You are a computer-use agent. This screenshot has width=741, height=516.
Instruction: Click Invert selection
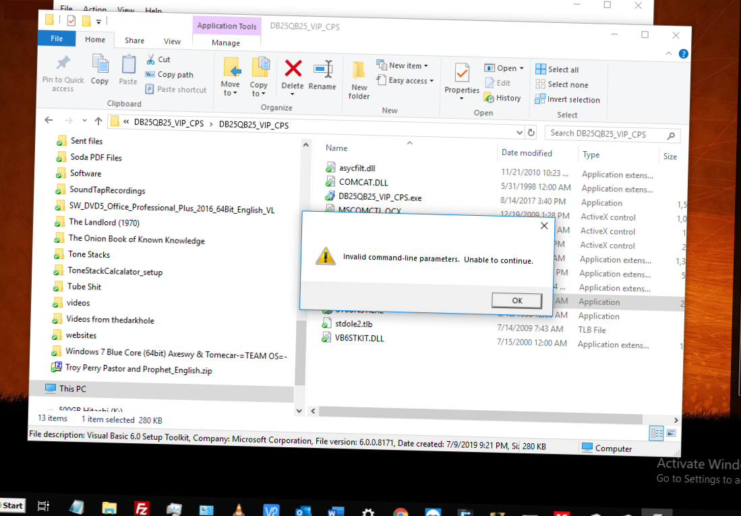[567, 99]
